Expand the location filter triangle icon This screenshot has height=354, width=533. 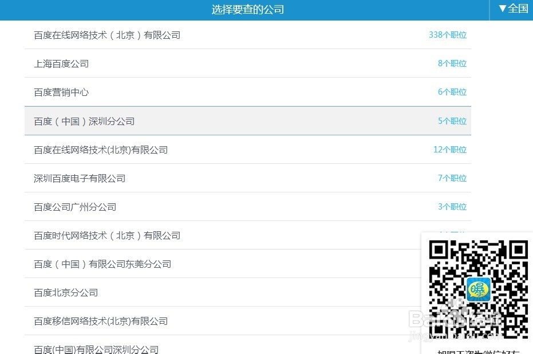coord(502,9)
